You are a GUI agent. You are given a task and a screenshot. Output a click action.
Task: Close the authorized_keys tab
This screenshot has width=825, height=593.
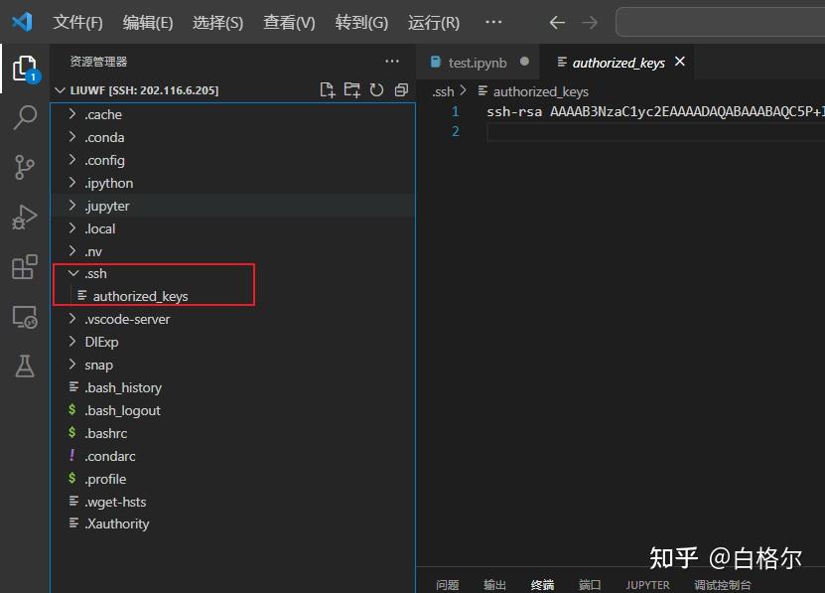coord(680,62)
